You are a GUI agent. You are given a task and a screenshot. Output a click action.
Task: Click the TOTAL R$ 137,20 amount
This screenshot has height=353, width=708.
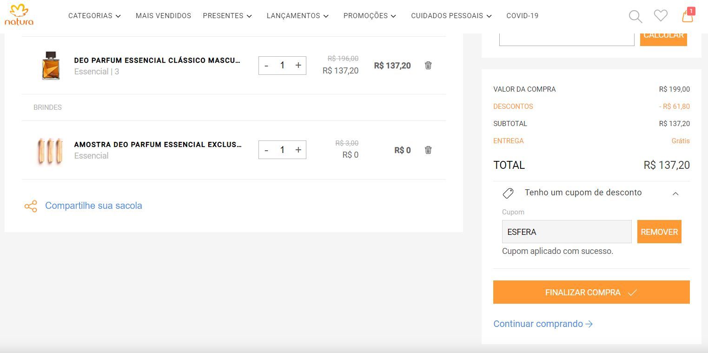(x=667, y=165)
